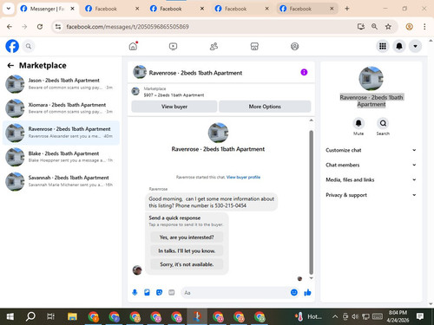Expand Media, files and links section

pos(371,179)
